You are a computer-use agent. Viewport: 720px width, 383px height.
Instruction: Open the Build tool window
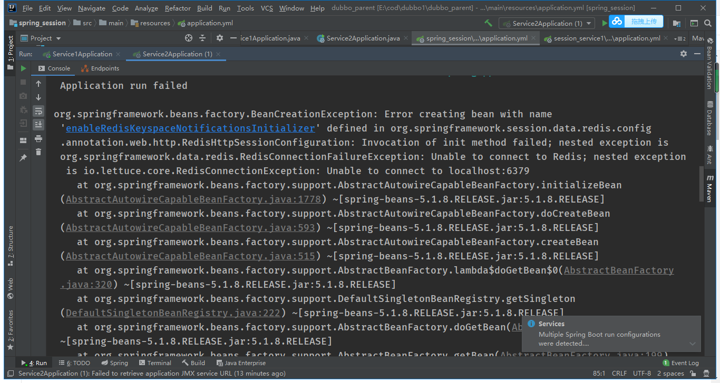(x=193, y=363)
